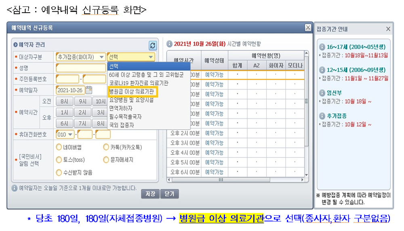The image size is (404, 231).
Task: Click the refresh icon in 예약자 관리 header
Action: [x=153, y=45]
